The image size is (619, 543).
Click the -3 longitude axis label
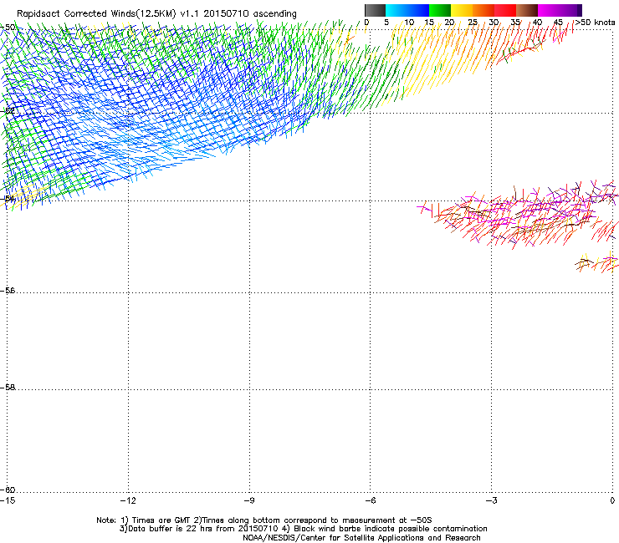pos(491,500)
